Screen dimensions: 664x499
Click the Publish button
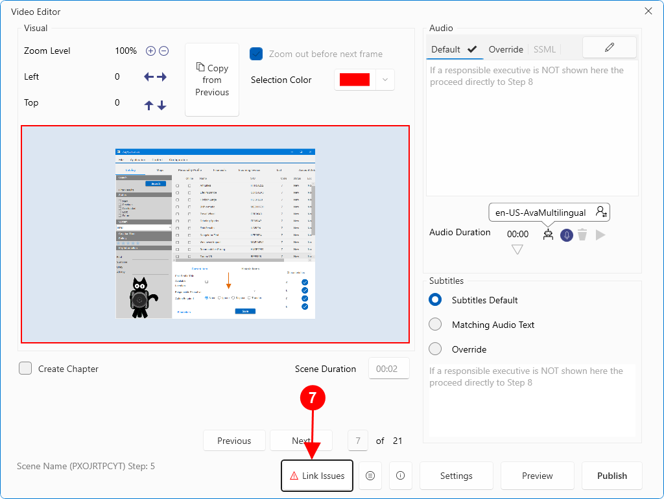pyautogui.click(x=611, y=476)
